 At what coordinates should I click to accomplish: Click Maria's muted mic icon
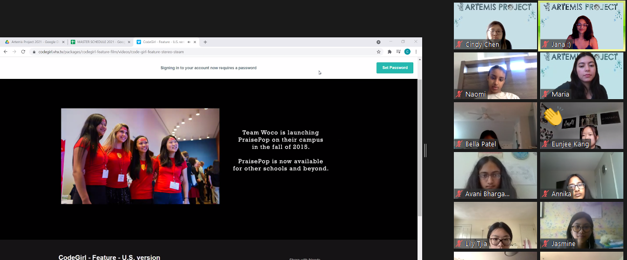coord(545,94)
